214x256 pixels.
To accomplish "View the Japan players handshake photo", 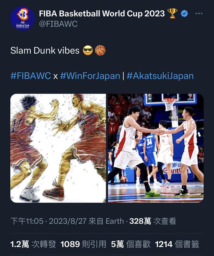I will [156, 148].
